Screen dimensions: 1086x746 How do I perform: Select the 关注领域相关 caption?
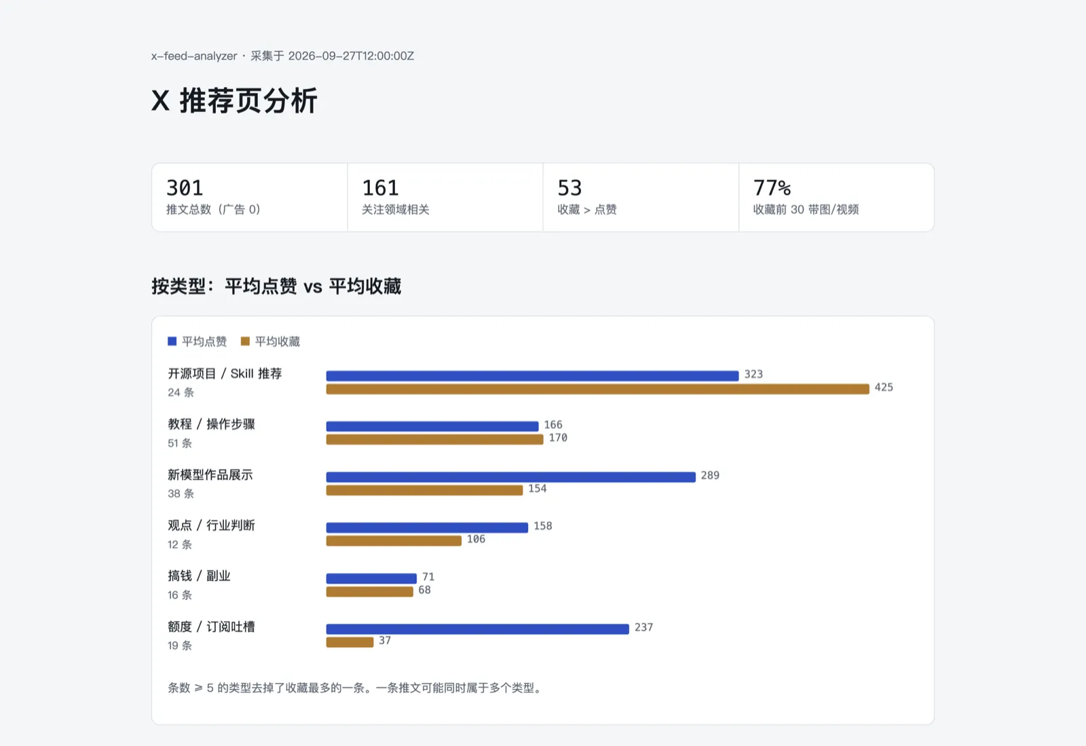pyautogui.click(x=396, y=209)
